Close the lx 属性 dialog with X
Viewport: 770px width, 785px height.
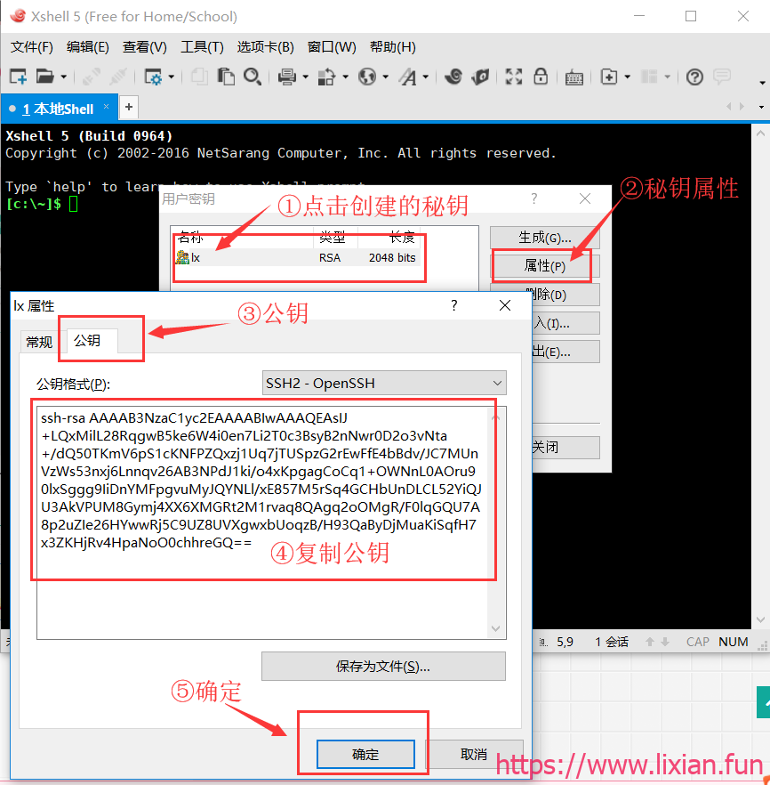[505, 305]
